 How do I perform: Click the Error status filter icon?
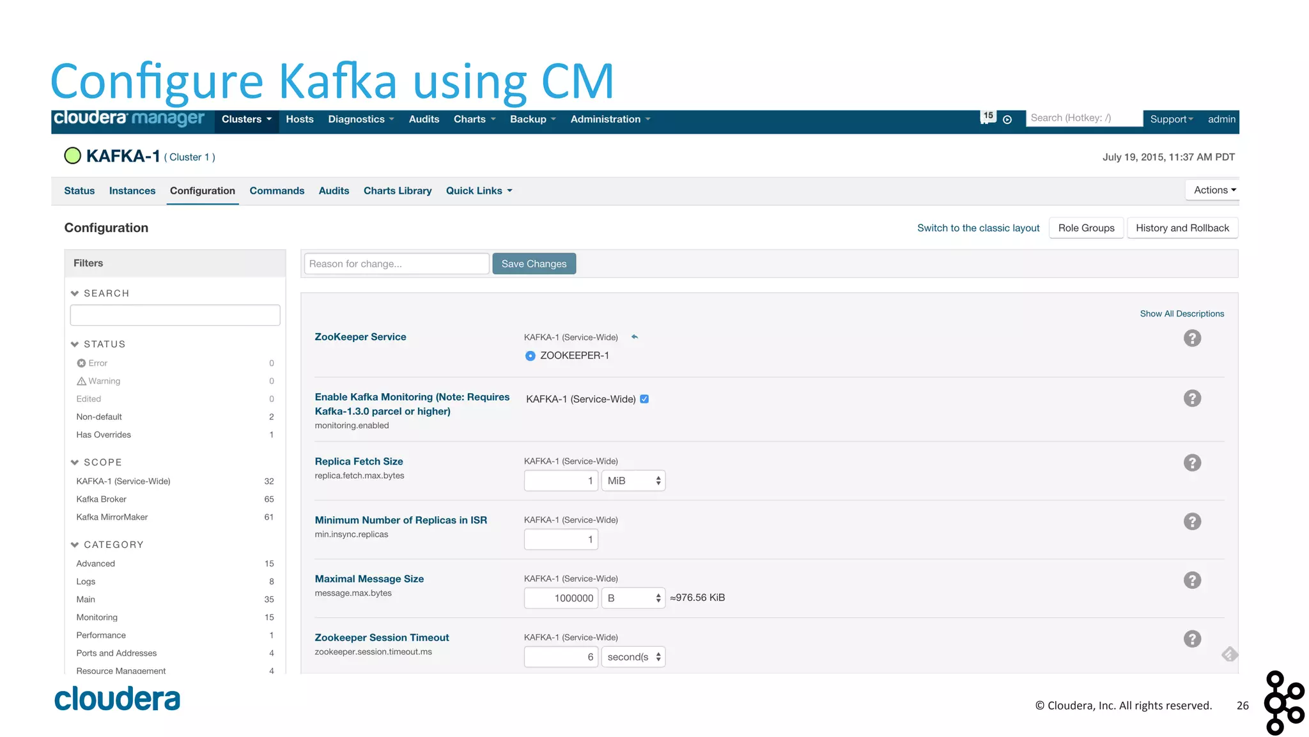[x=81, y=363]
